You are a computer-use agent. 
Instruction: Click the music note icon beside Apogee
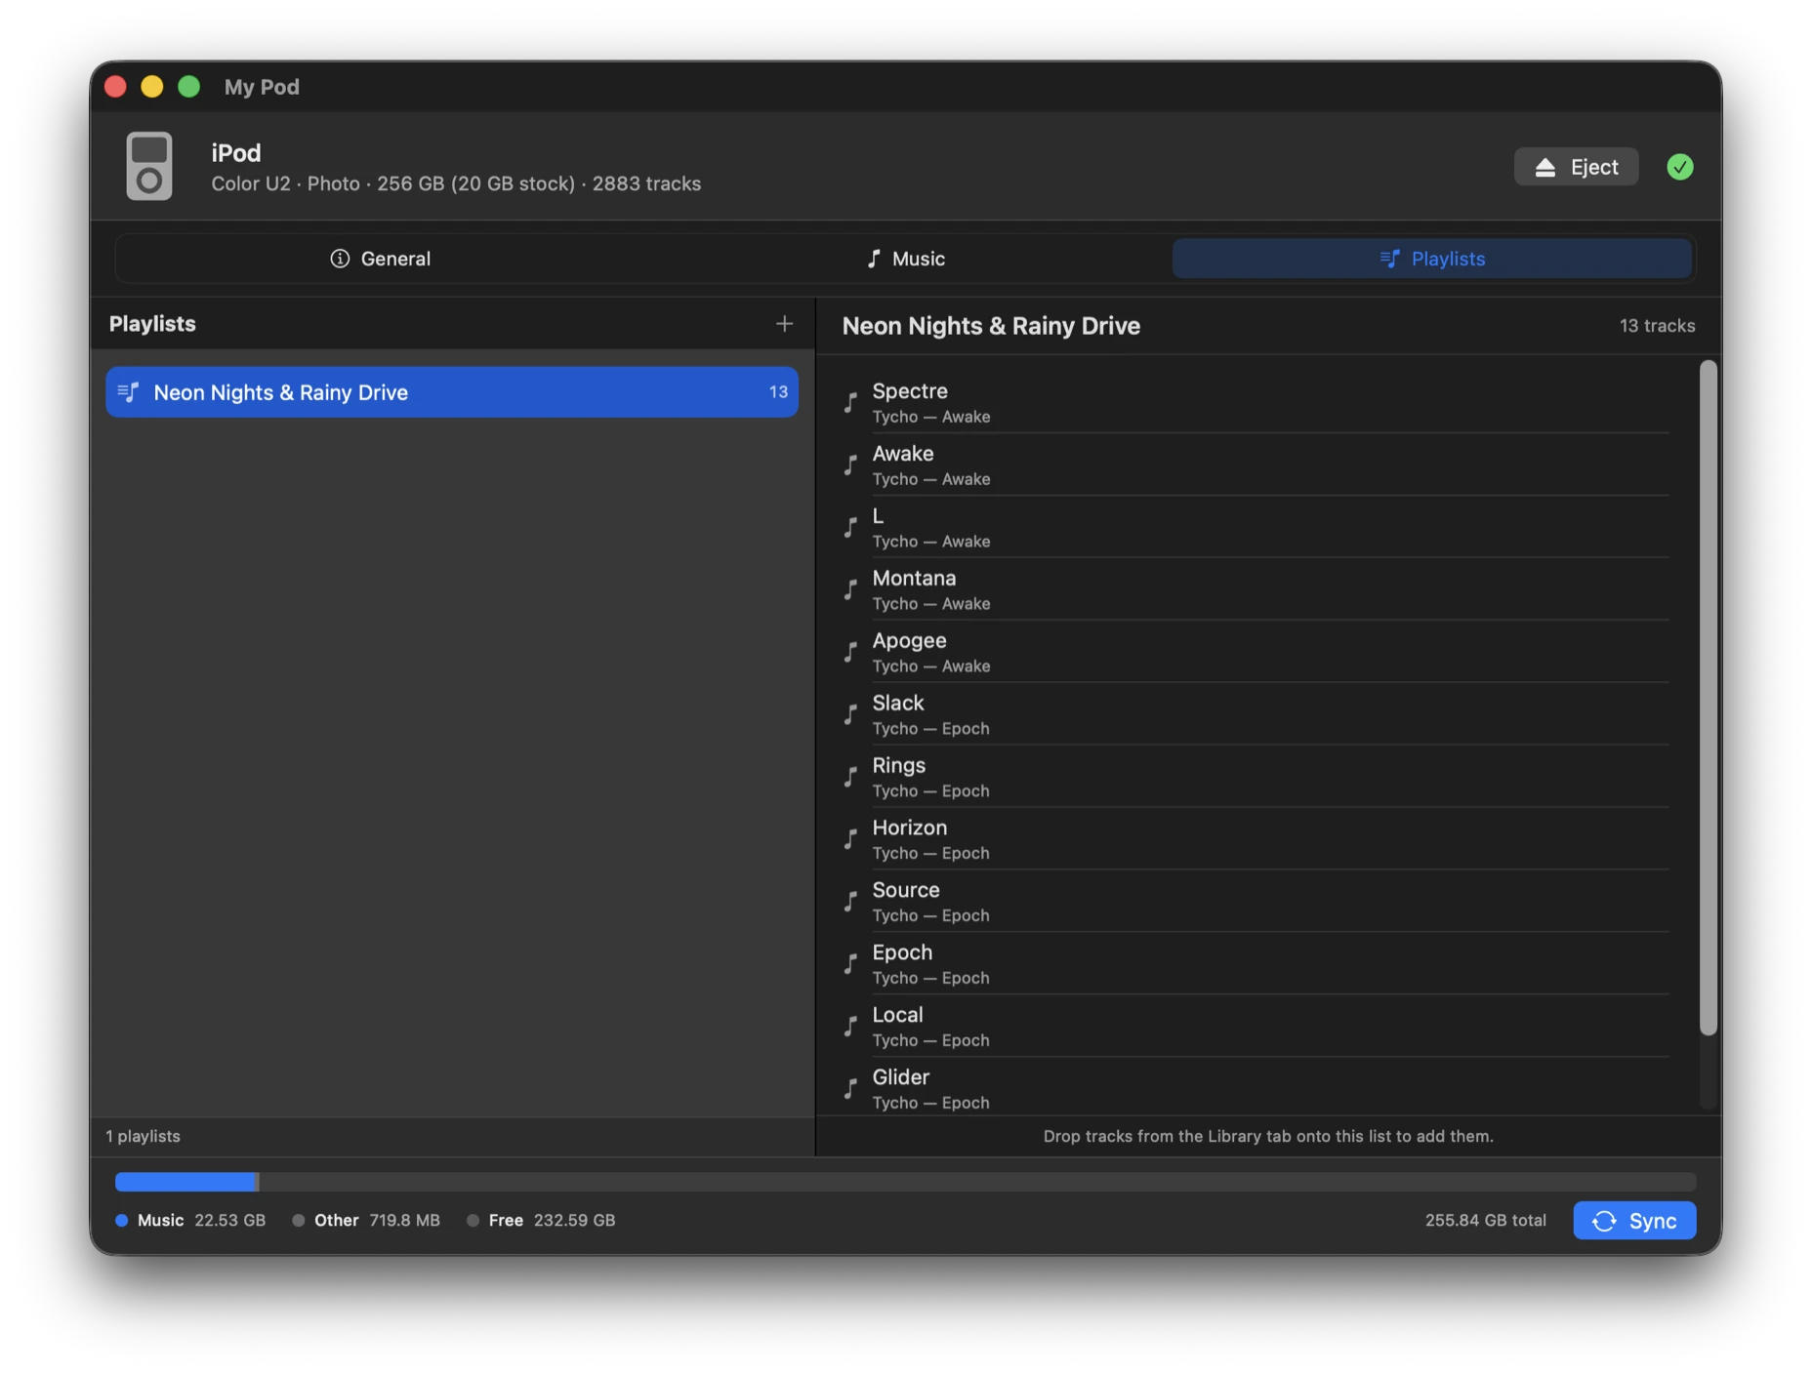[x=850, y=652]
